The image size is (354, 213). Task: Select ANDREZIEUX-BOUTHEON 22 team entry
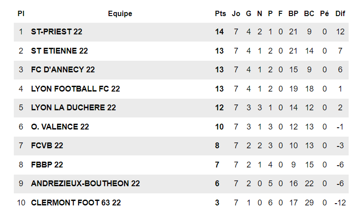[85, 184]
